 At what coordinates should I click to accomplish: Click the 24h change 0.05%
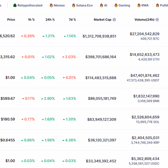tap(48, 78)
